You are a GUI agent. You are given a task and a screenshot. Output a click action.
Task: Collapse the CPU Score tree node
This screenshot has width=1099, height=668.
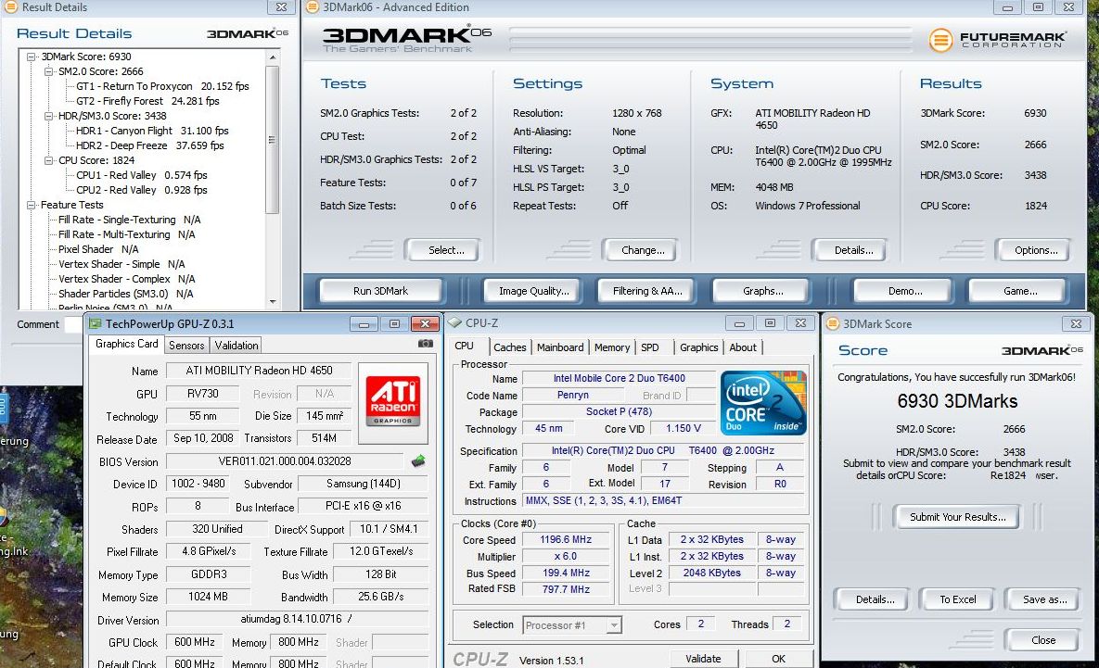click(48, 160)
